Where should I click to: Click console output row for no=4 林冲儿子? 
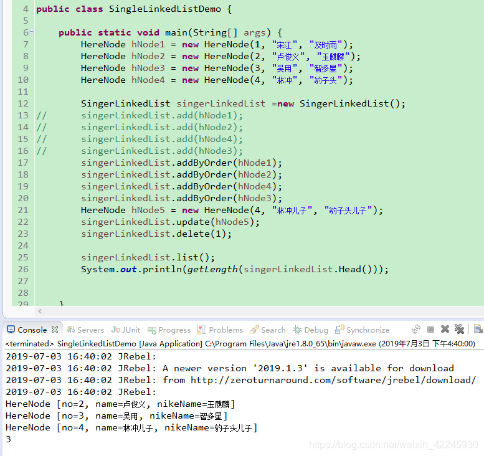131,427
